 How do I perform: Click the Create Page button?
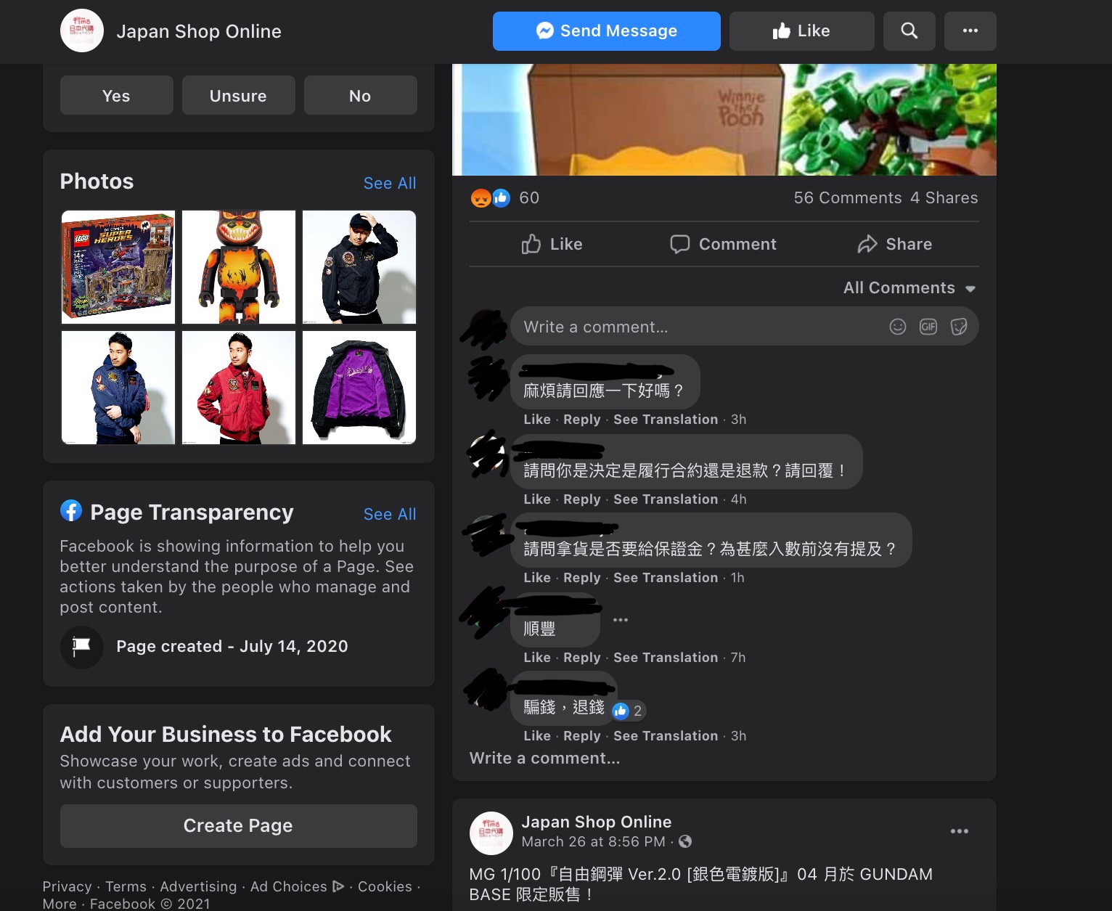pyautogui.click(x=238, y=825)
